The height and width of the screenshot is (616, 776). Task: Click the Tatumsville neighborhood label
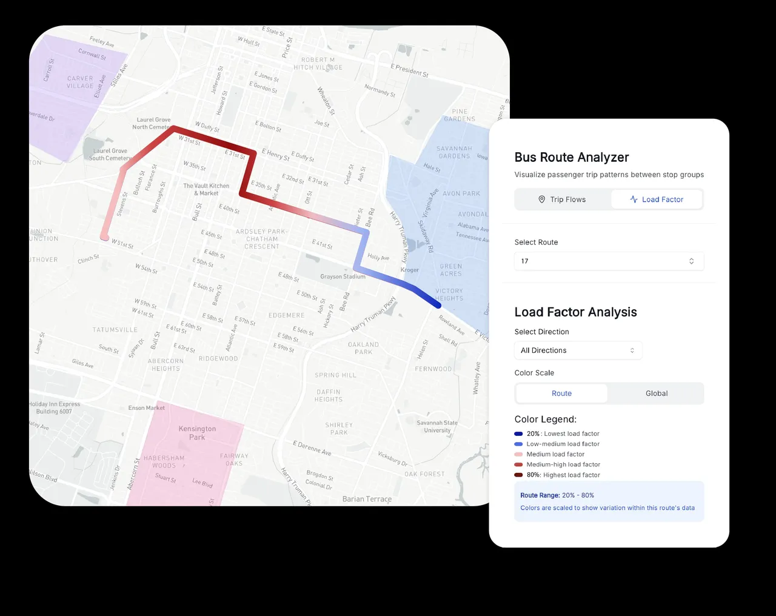tap(115, 330)
